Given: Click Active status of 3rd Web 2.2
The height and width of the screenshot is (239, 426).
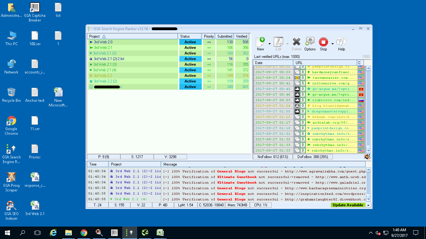Looking at the screenshot, I should [190, 76].
